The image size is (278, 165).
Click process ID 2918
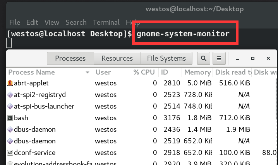coord(172,153)
